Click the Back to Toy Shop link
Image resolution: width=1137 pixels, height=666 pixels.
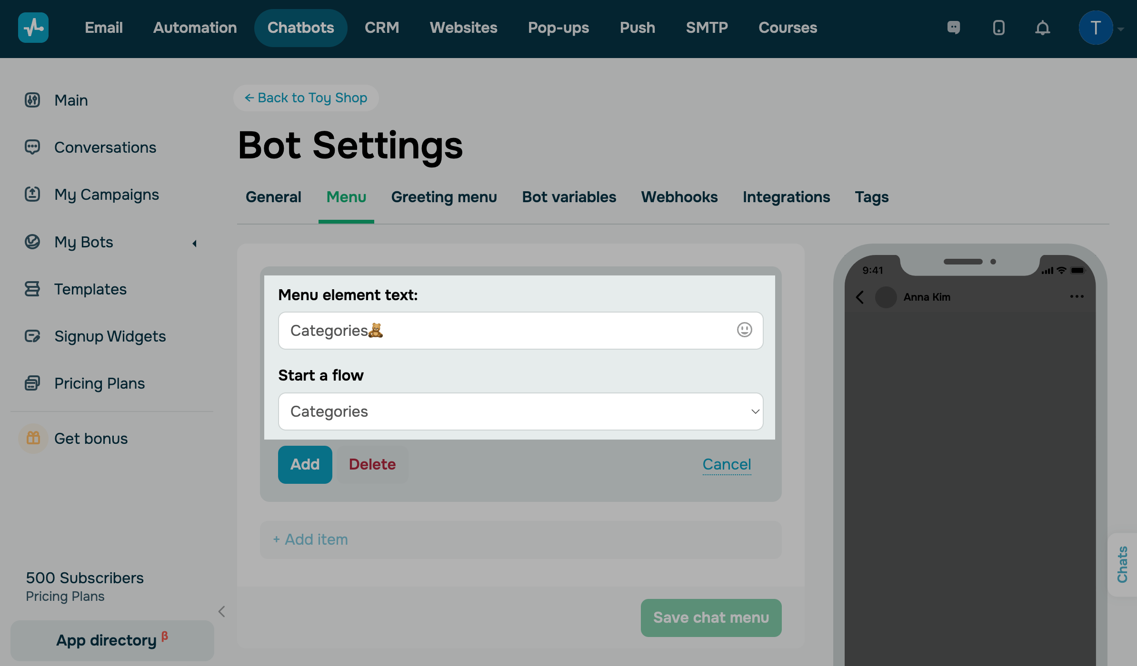tap(306, 98)
